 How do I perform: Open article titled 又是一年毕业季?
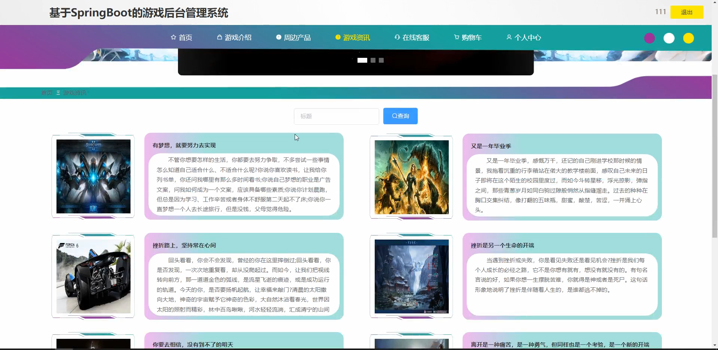pyautogui.click(x=491, y=146)
